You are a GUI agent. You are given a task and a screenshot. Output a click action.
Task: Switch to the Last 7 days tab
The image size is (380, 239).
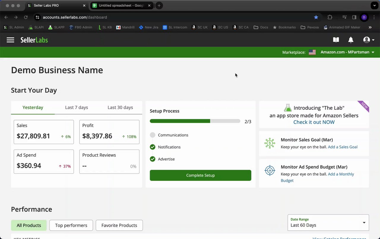click(x=77, y=107)
